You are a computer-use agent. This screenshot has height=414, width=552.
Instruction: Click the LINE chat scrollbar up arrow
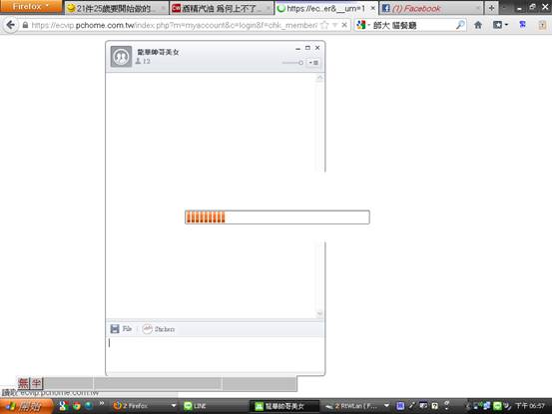point(319,78)
